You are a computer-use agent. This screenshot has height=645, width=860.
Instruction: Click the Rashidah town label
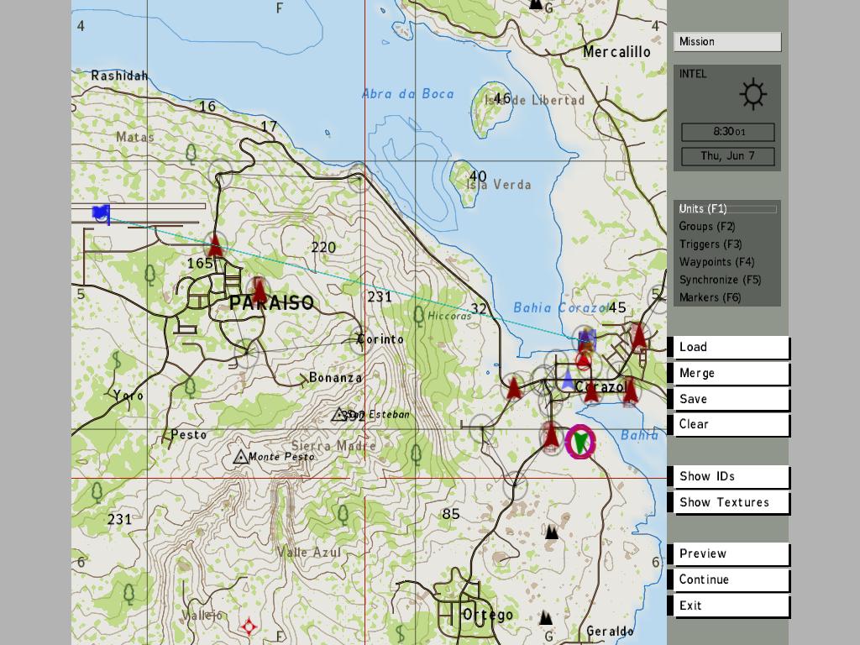tap(119, 76)
